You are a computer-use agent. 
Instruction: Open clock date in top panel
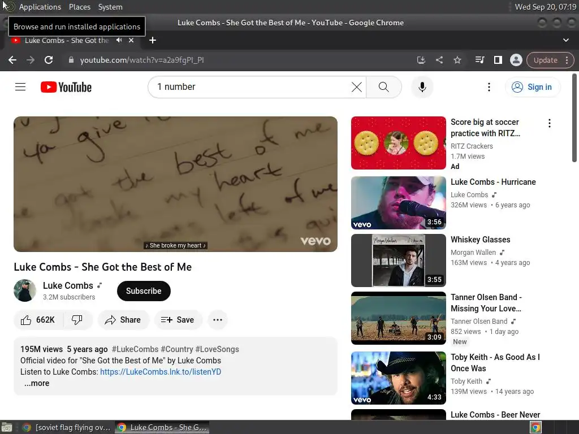point(546,7)
